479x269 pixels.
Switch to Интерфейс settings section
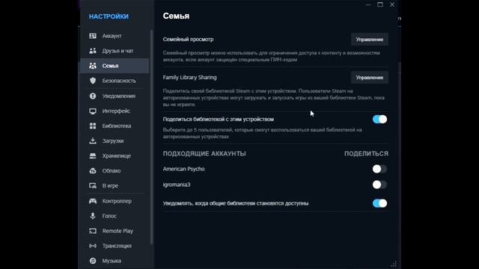point(116,111)
